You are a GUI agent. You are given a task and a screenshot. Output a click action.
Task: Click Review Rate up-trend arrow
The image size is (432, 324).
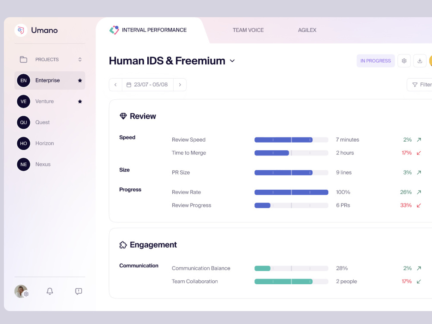(419, 192)
